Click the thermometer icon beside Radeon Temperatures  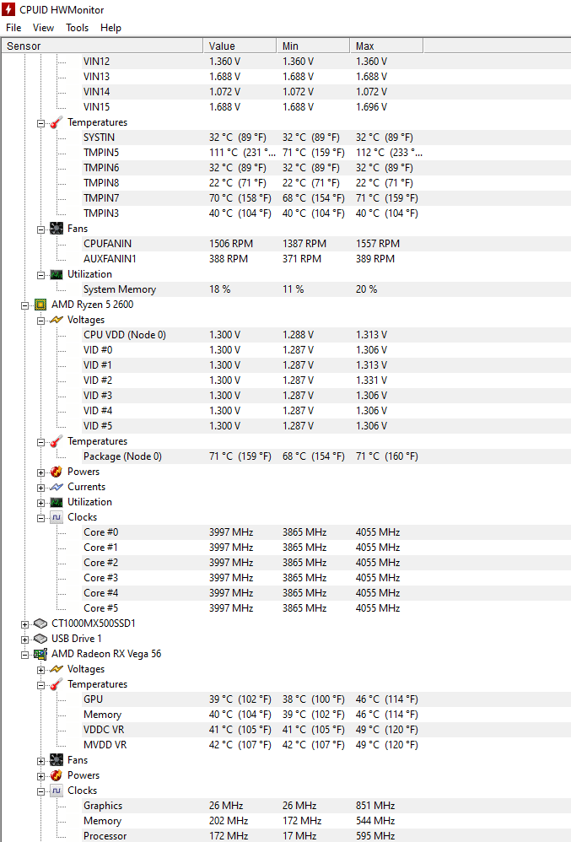coord(57,685)
